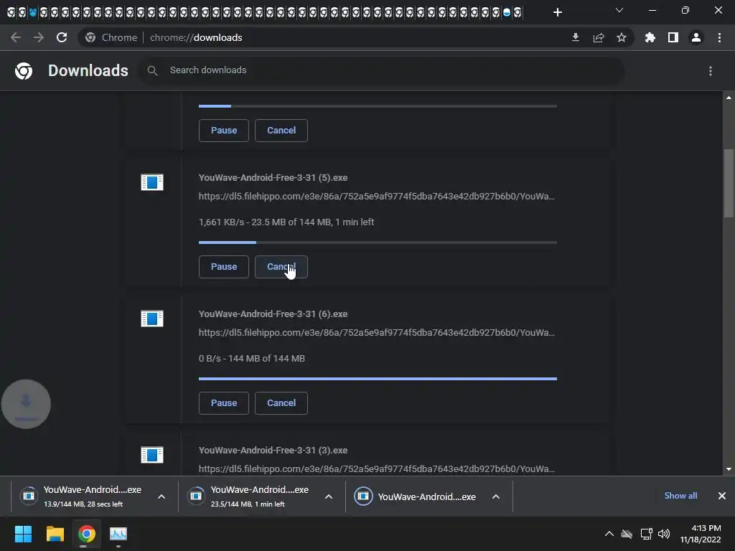Expand options for shelf download at 13.9/144 MB
Viewport: 735px width, 551px height.
[x=161, y=496]
